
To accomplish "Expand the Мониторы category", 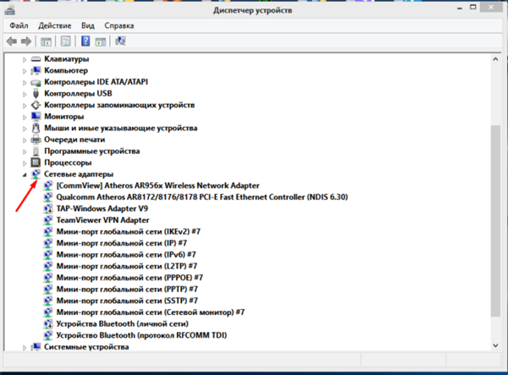I will click(25, 117).
